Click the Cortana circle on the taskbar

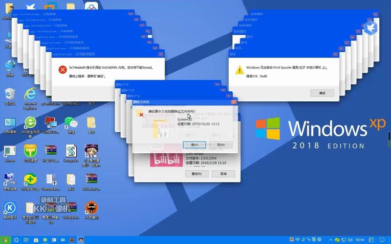click(x=16, y=240)
